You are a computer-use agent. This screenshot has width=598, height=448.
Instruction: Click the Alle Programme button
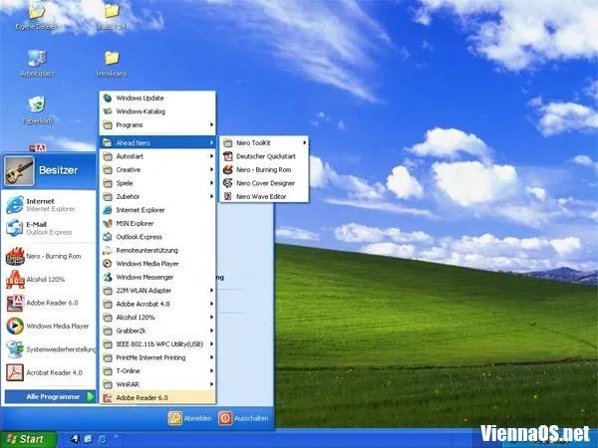[48, 396]
